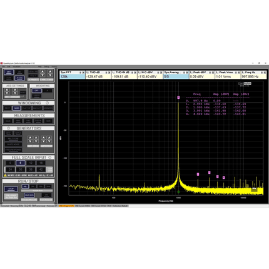Open Full Scale Input info icon
The width and height of the screenshot is (269, 269).
click(50, 158)
